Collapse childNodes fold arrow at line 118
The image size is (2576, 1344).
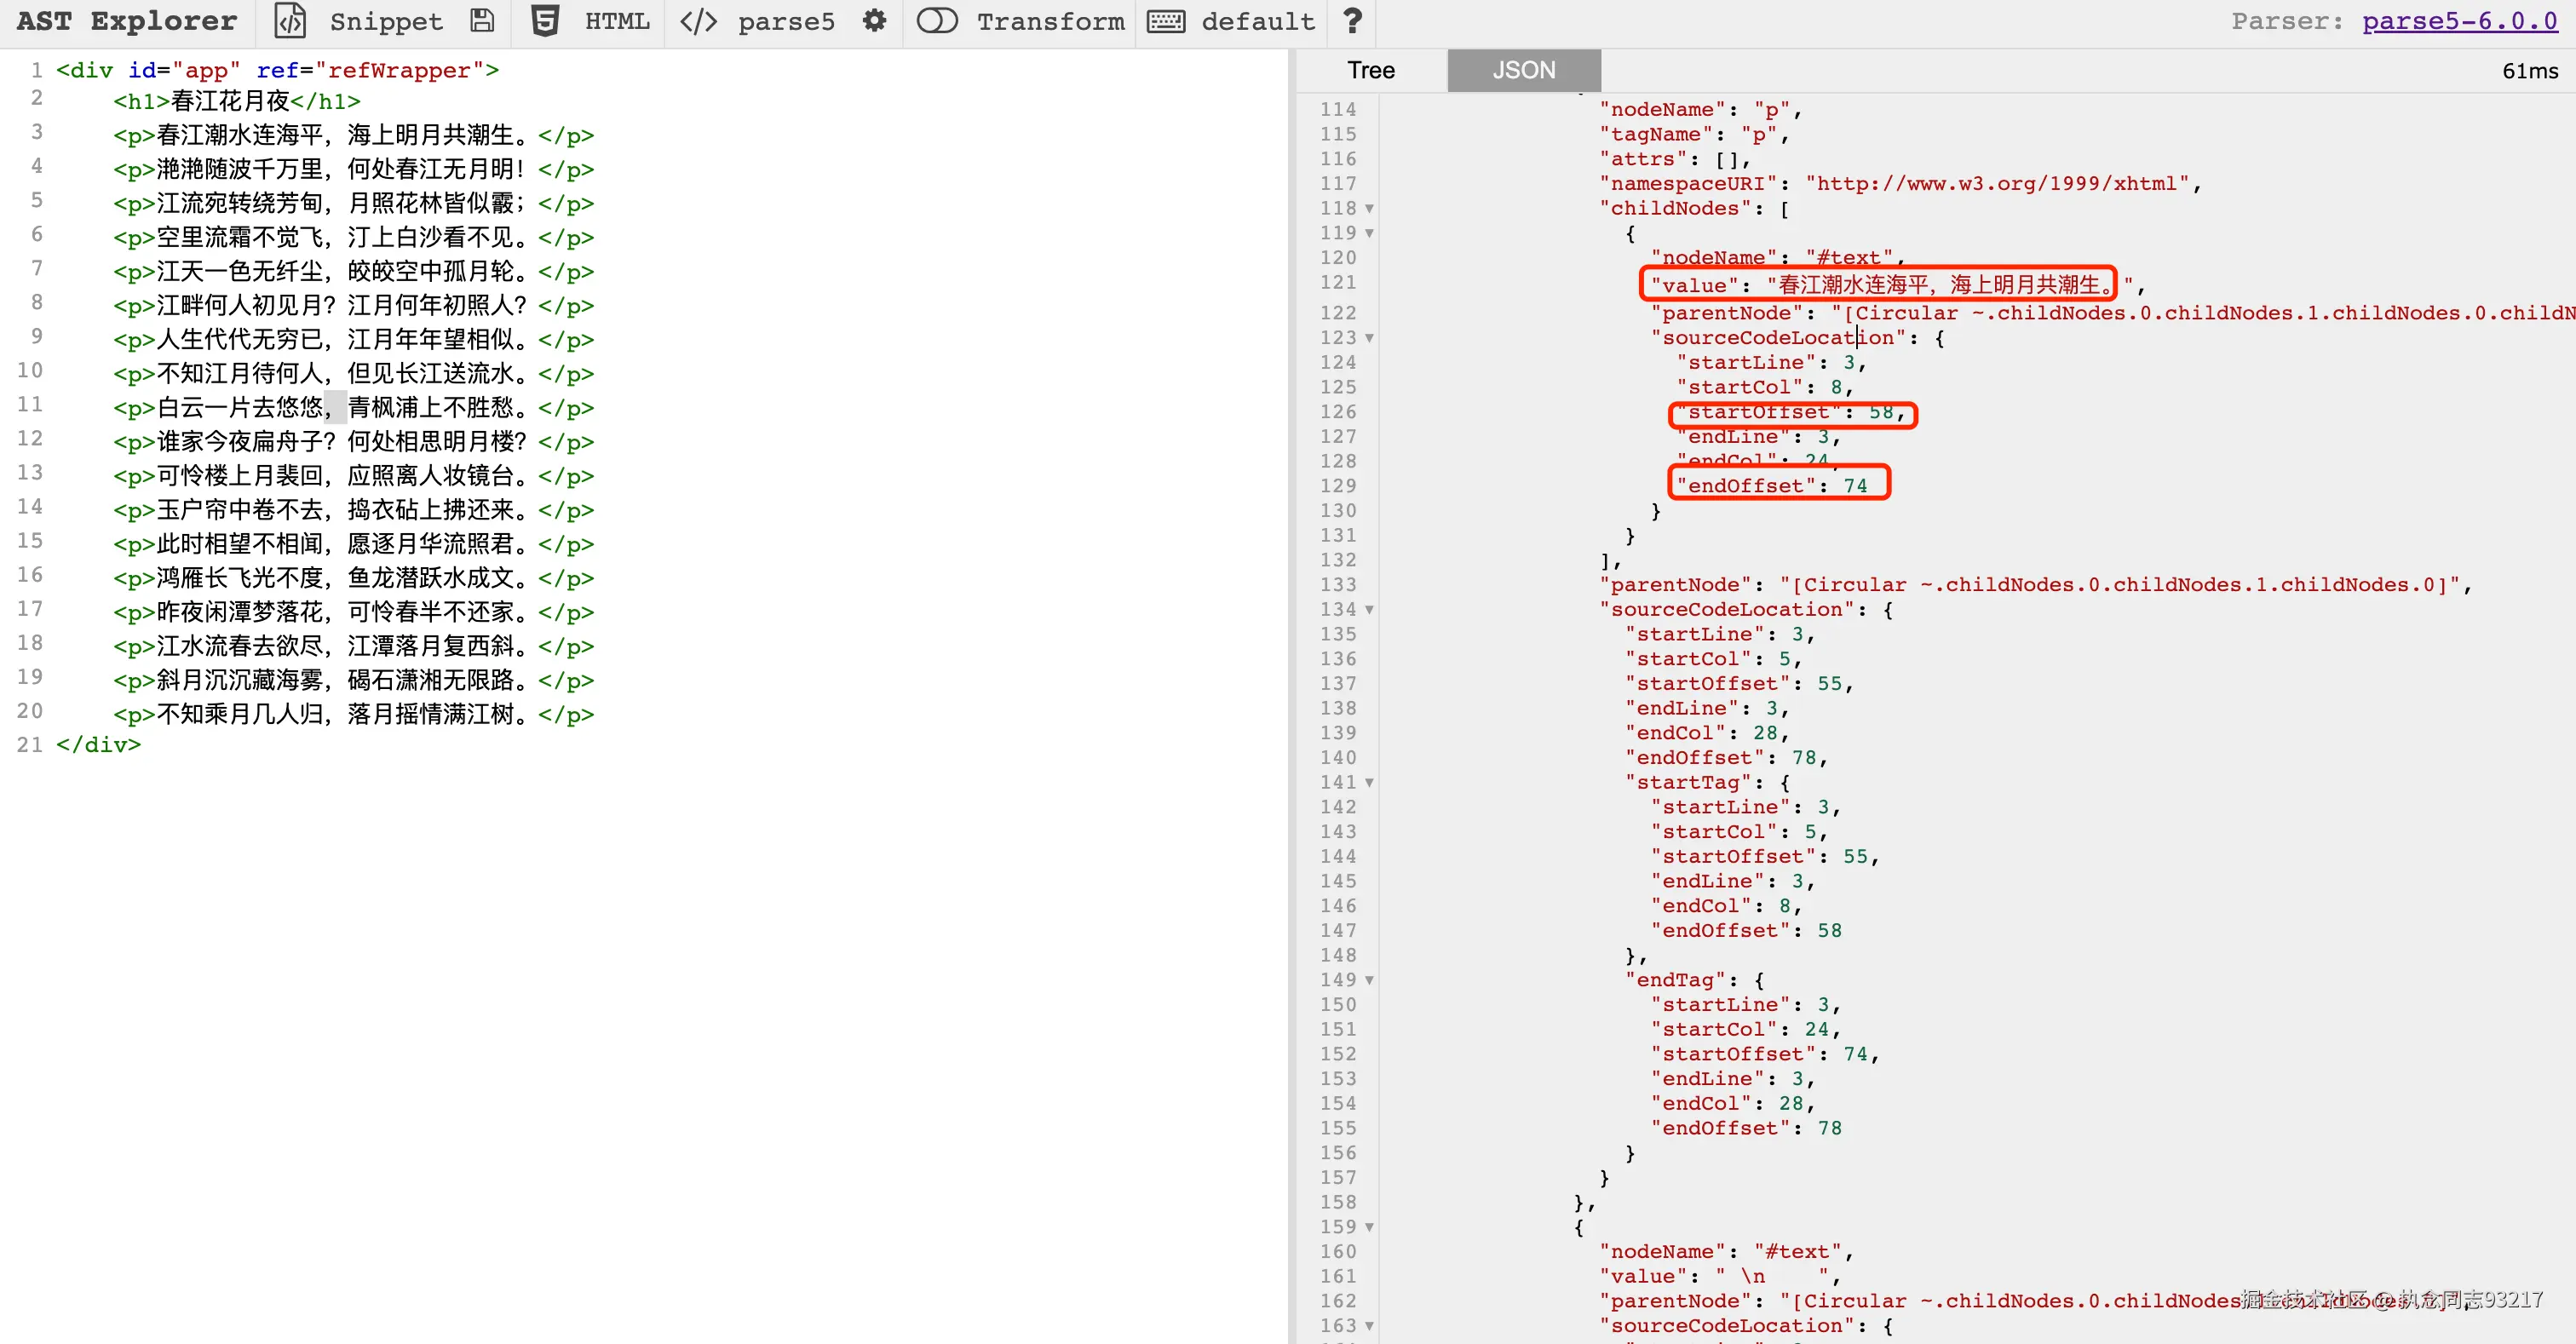click(1369, 209)
